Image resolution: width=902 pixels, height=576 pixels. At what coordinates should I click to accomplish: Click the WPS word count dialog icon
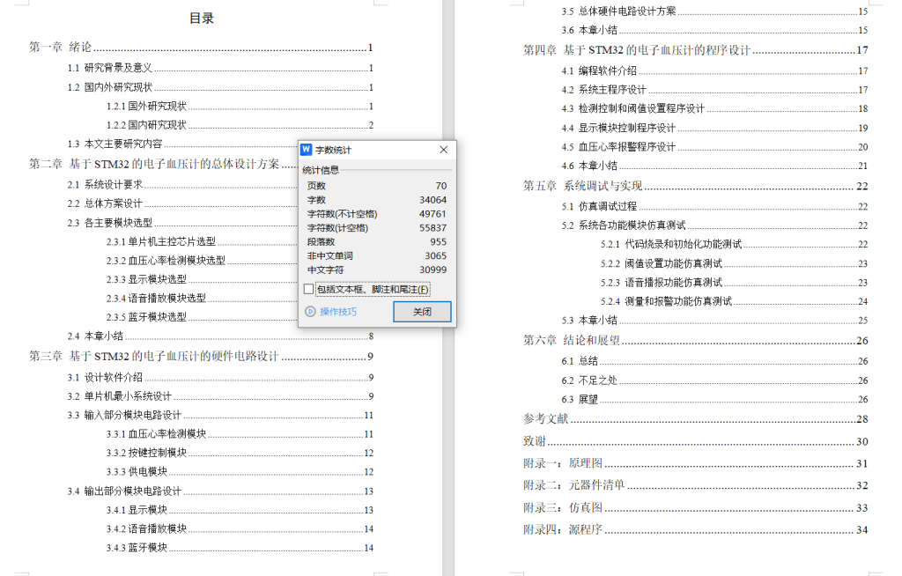coord(307,150)
